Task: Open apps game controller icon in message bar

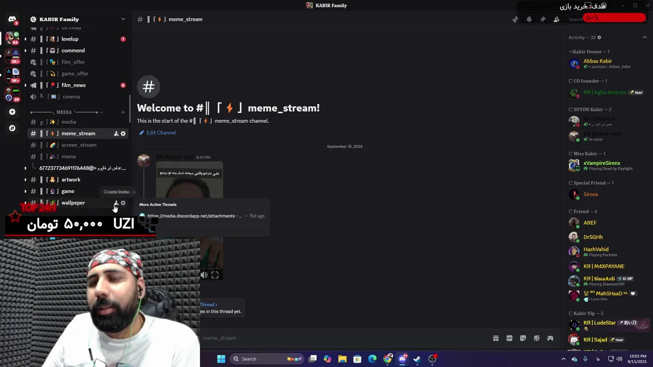Action: pyautogui.click(x=550, y=338)
